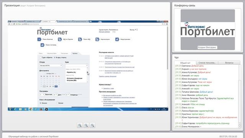This screenshot has width=245, height=138.
Task: Click Татьяна Шевчкова's 'Добрый день!' message
Action: click(x=206, y=92)
